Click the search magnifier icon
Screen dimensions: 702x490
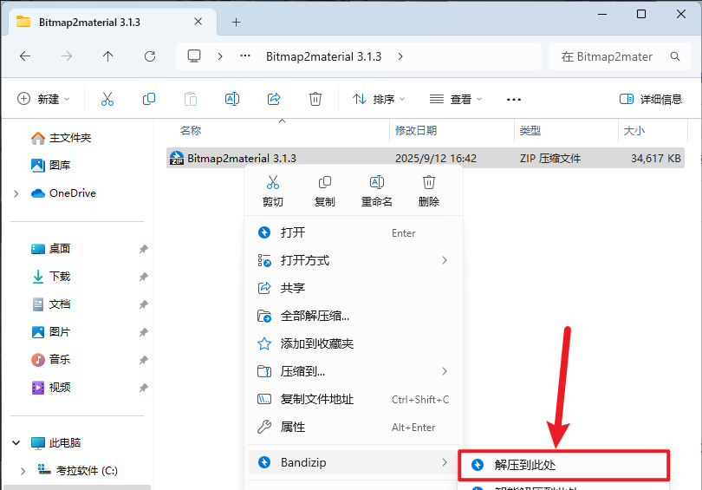(675, 56)
